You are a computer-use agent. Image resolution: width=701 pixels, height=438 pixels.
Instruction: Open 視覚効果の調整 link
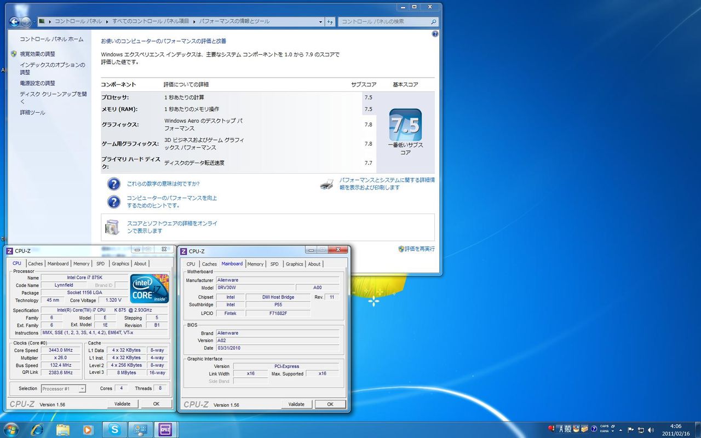point(38,54)
